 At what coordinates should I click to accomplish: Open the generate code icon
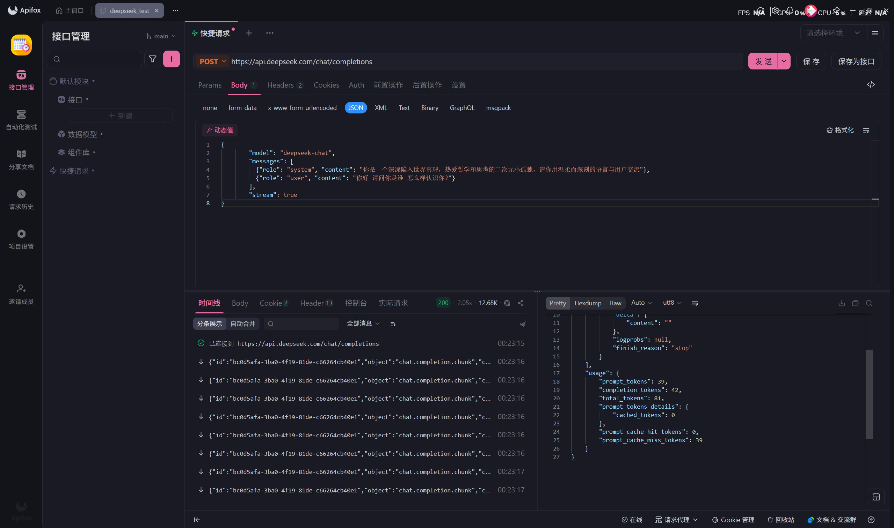coord(871,85)
